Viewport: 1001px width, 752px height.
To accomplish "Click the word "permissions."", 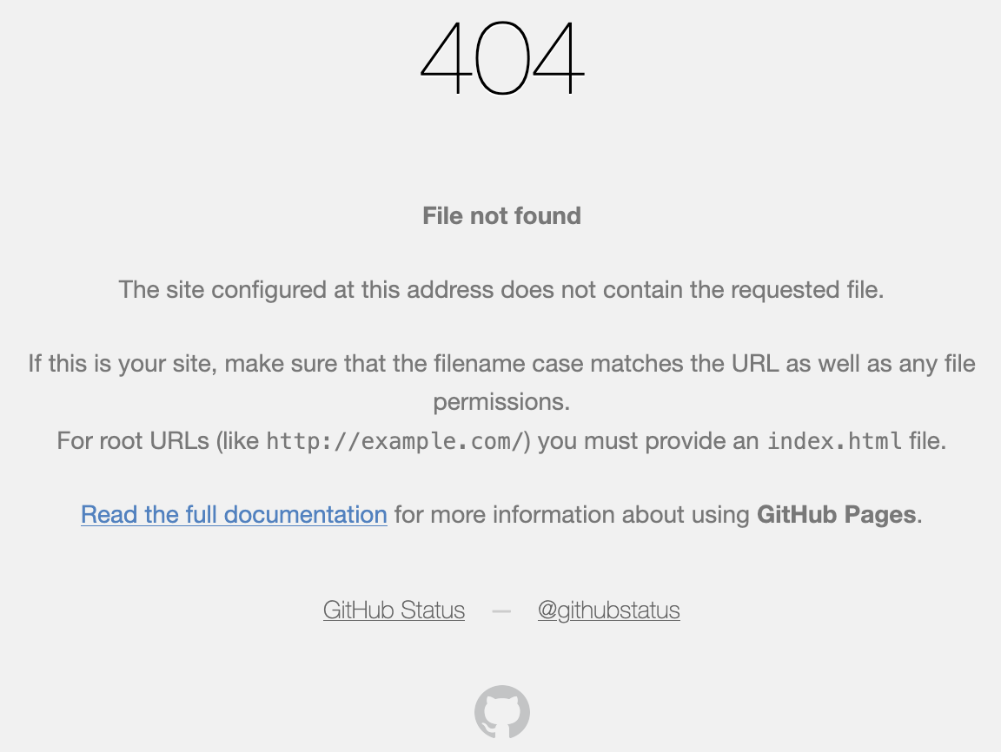I will pyautogui.click(x=501, y=402).
